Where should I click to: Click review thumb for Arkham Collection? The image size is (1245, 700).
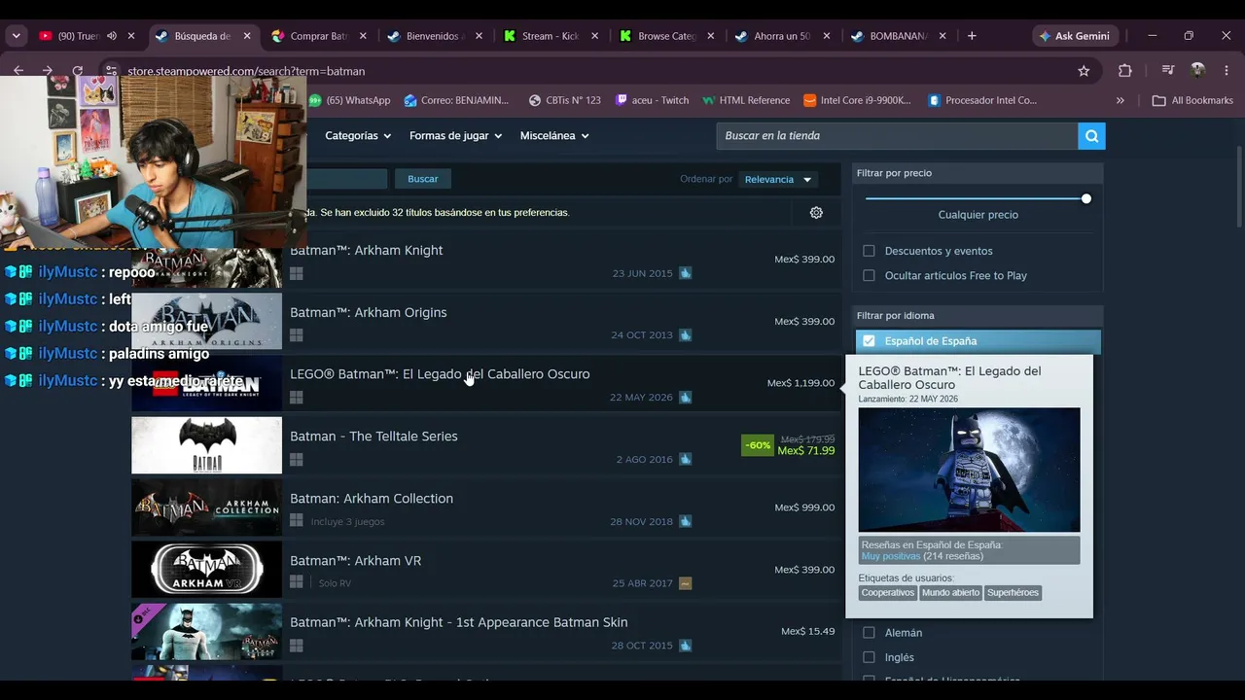686,522
